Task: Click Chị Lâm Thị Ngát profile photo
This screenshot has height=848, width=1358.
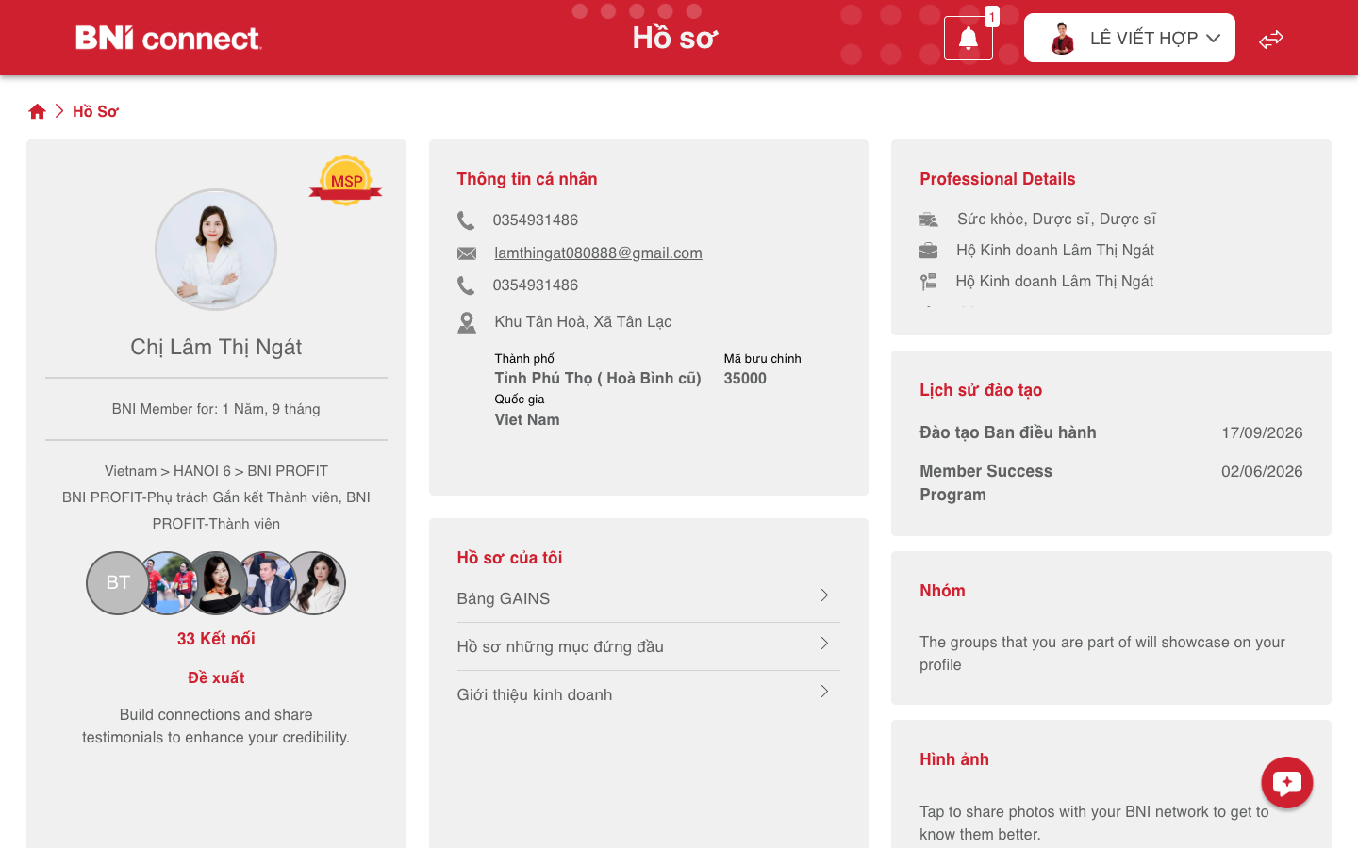Action: [216, 250]
